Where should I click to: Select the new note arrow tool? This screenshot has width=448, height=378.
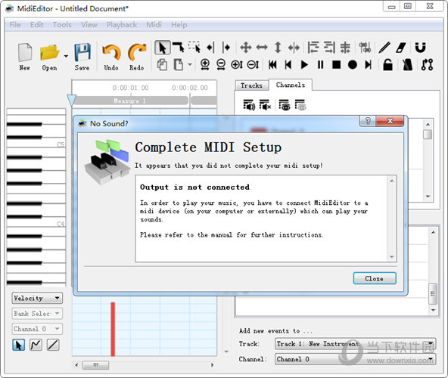[x=179, y=48]
